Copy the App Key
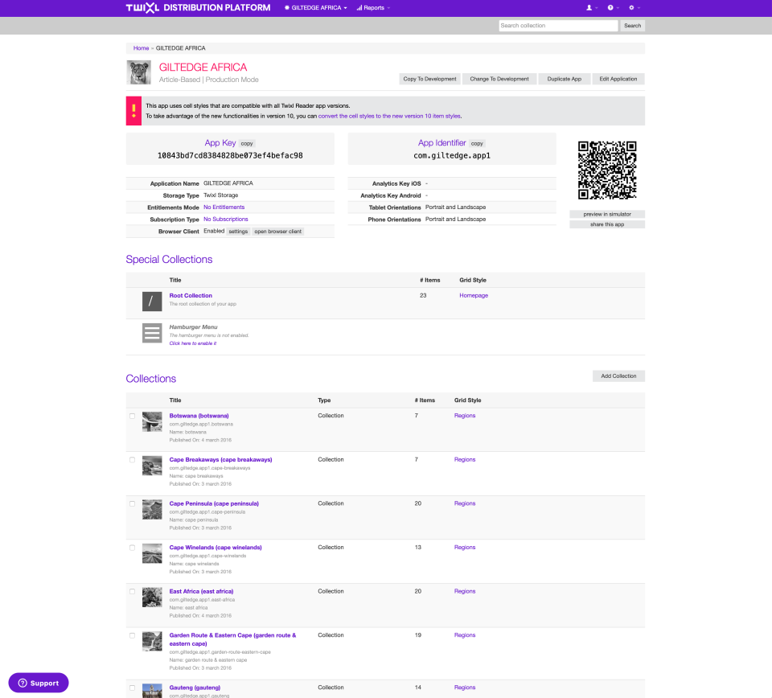 point(247,144)
